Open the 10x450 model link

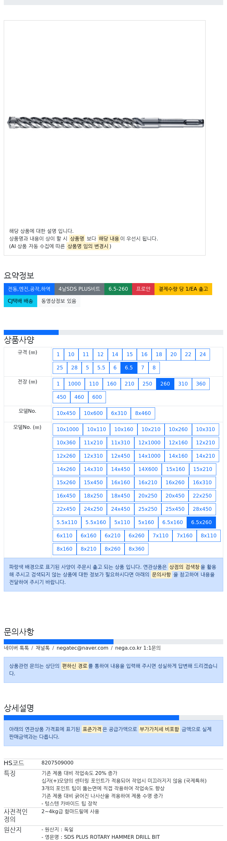tap(66, 413)
